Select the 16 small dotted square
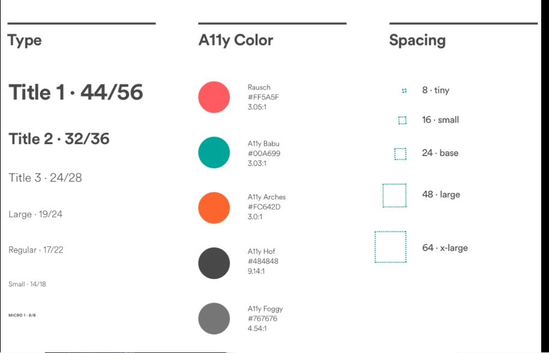The width and height of the screenshot is (549, 353). (x=402, y=121)
